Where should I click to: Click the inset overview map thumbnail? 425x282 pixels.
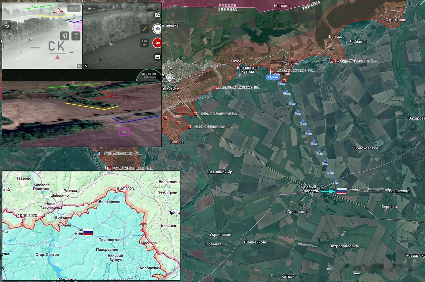pos(91,226)
